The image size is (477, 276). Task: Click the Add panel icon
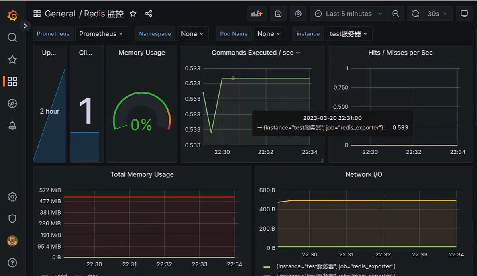257,13
